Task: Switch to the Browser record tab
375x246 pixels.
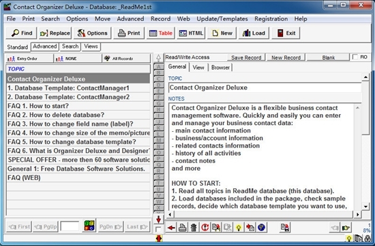Action: click(220, 67)
